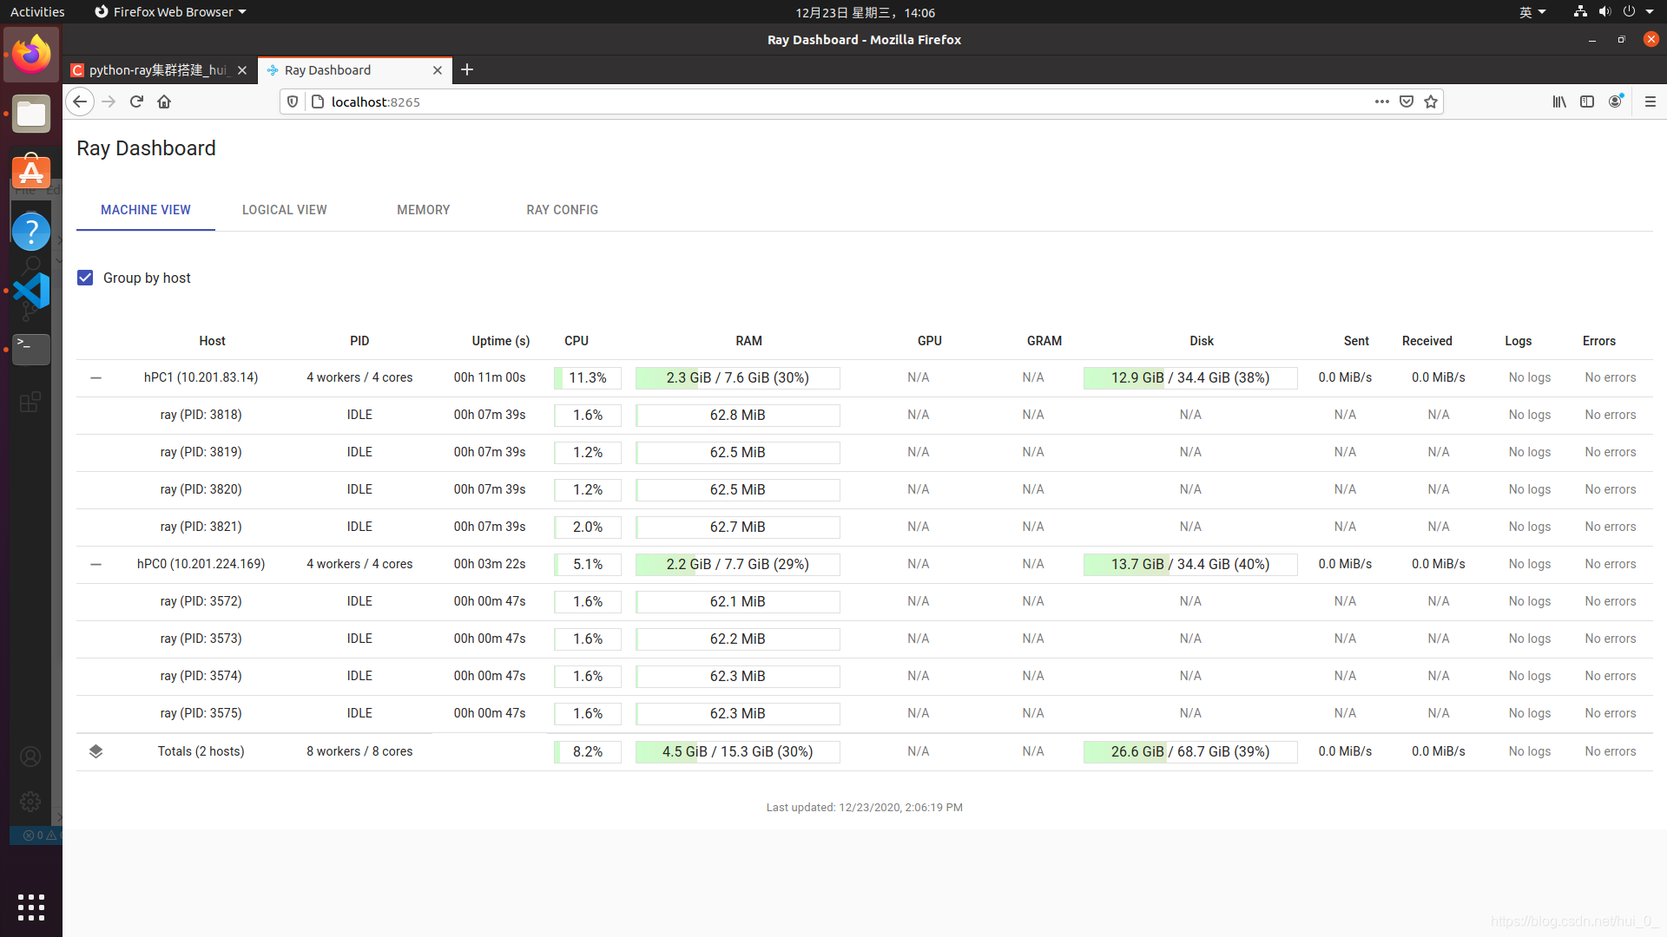Screen dimensions: 1667x937
Task: Open the input language dropdown
Action: tap(1532, 12)
